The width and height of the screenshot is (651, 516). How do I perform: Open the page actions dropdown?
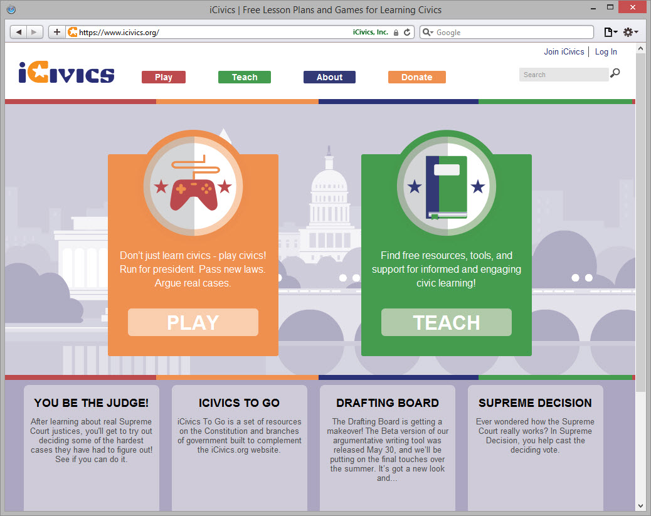(608, 31)
